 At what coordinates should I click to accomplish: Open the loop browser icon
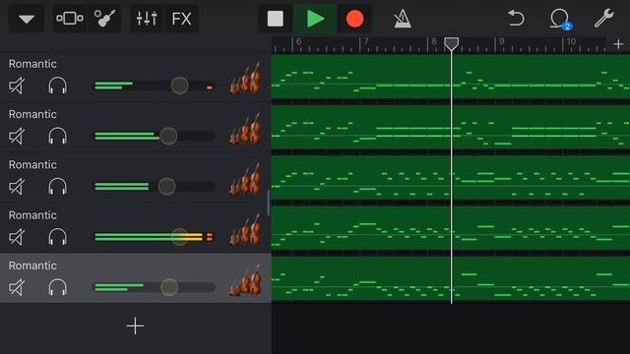(560, 19)
